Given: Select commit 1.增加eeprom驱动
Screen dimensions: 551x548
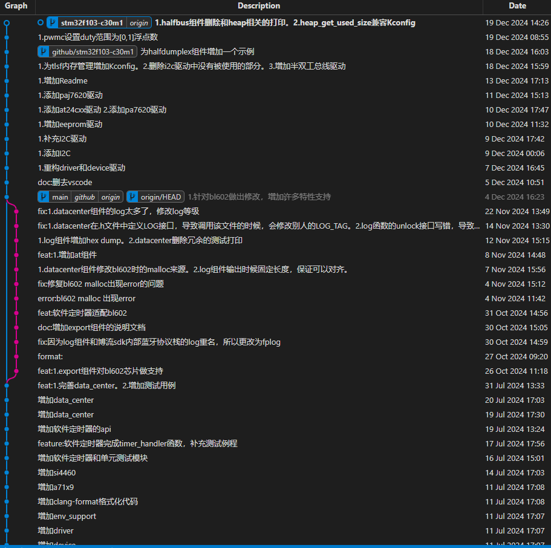Looking at the screenshot, I should (x=70, y=125).
